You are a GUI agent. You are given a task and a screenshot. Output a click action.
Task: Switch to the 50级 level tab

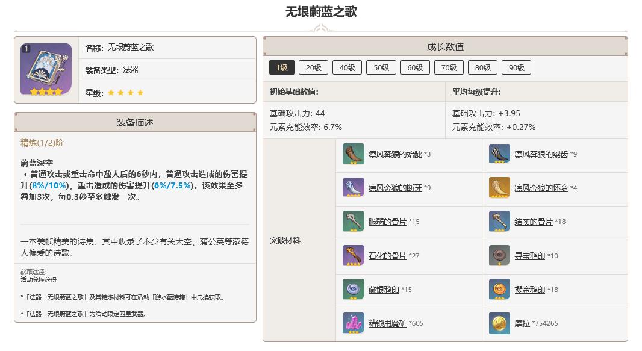(x=381, y=67)
